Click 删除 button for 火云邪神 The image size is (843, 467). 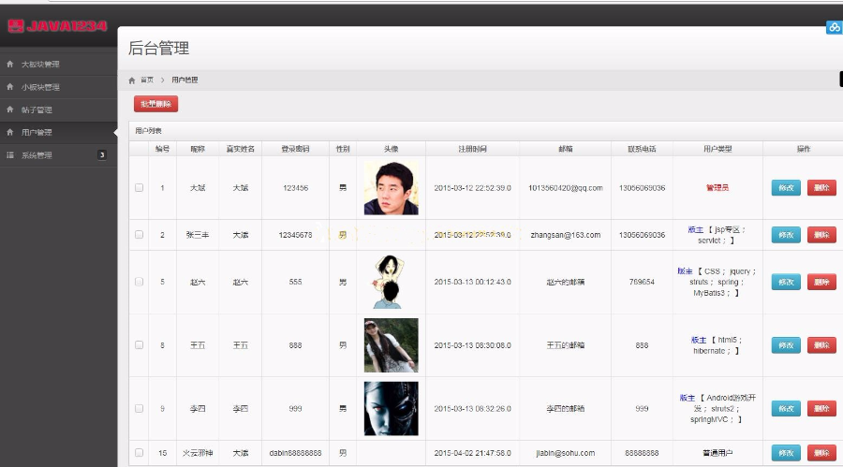coord(821,453)
